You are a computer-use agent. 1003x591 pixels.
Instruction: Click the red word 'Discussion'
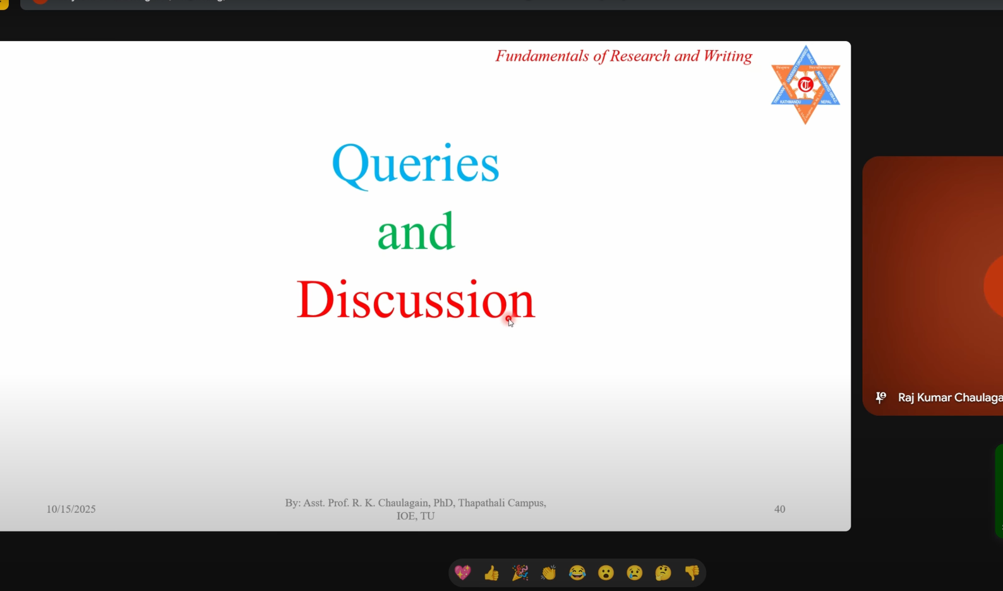(x=416, y=299)
